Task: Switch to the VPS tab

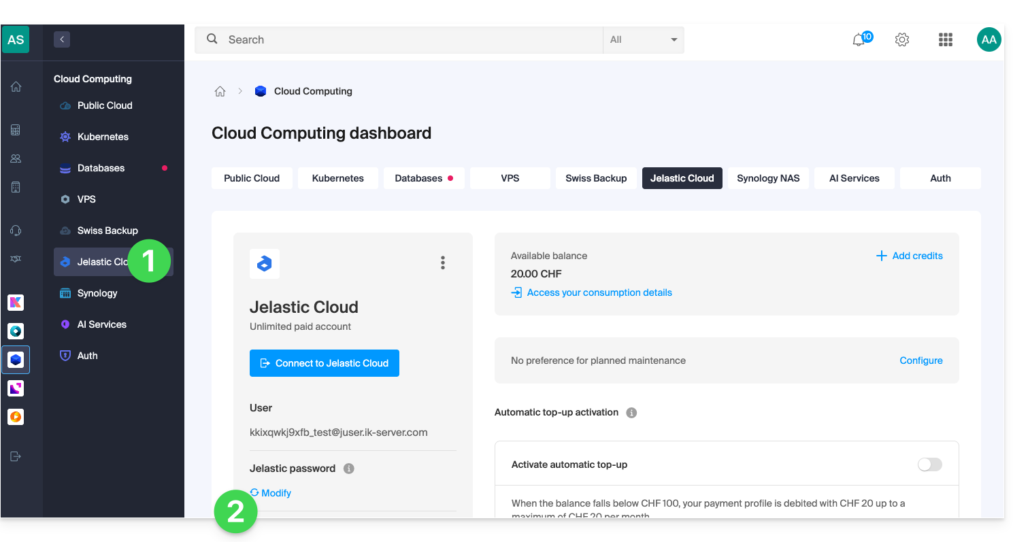Action: (x=510, y=178)
